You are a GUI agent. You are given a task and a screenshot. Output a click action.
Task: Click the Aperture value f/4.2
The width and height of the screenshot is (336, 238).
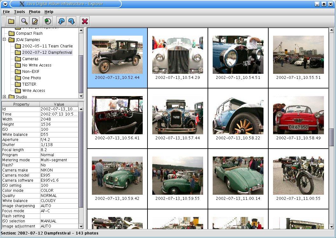point(59,140)
